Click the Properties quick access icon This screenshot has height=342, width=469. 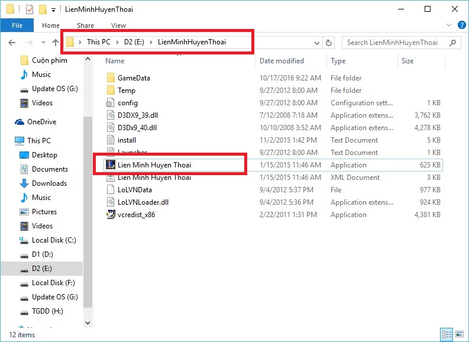pos(30,9)
